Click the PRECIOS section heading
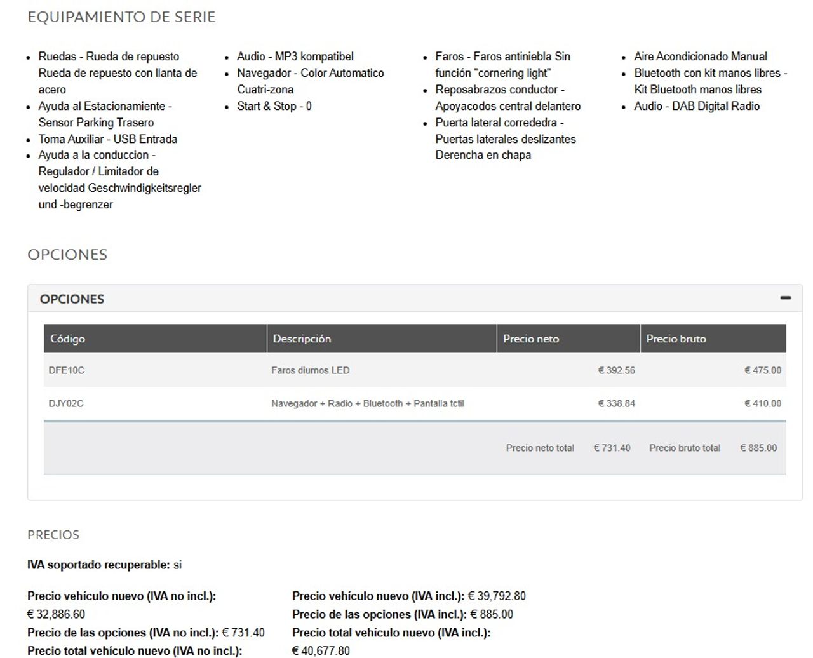The height and width of the screenshot is (658, 813). click(x=53, y=535)
